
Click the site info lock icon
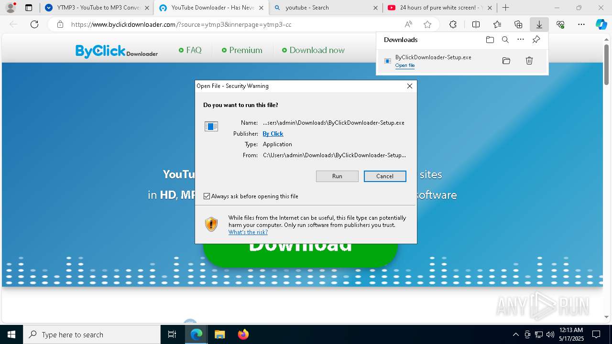tap(60, 24)
